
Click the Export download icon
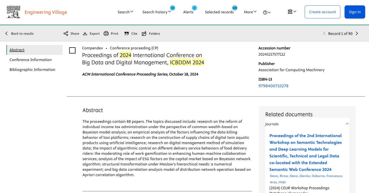click(85, 33)
